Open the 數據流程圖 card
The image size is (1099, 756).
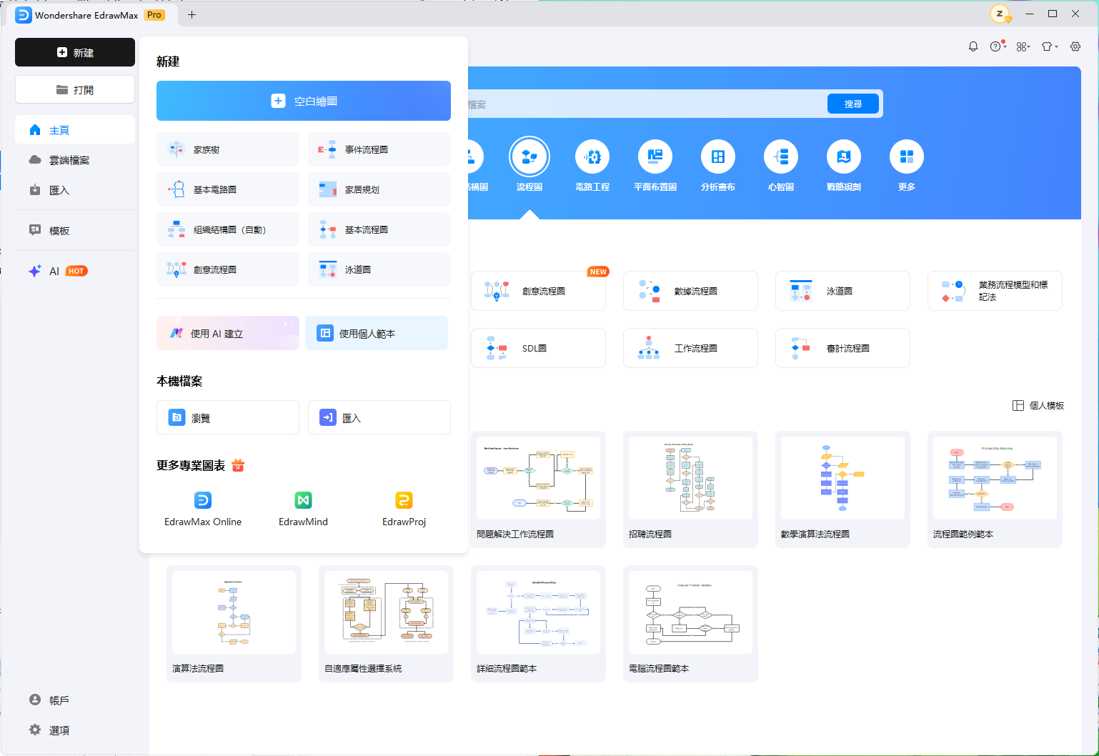(690, 291)
